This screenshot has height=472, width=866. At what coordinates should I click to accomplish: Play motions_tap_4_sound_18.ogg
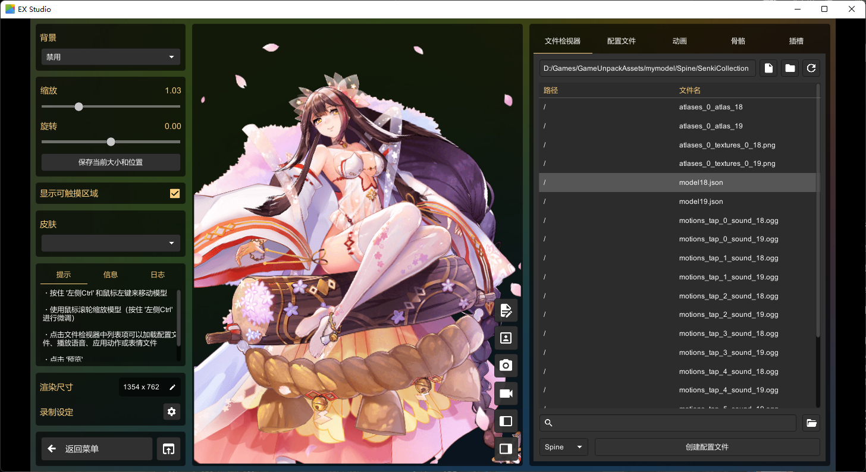(677, 372)
